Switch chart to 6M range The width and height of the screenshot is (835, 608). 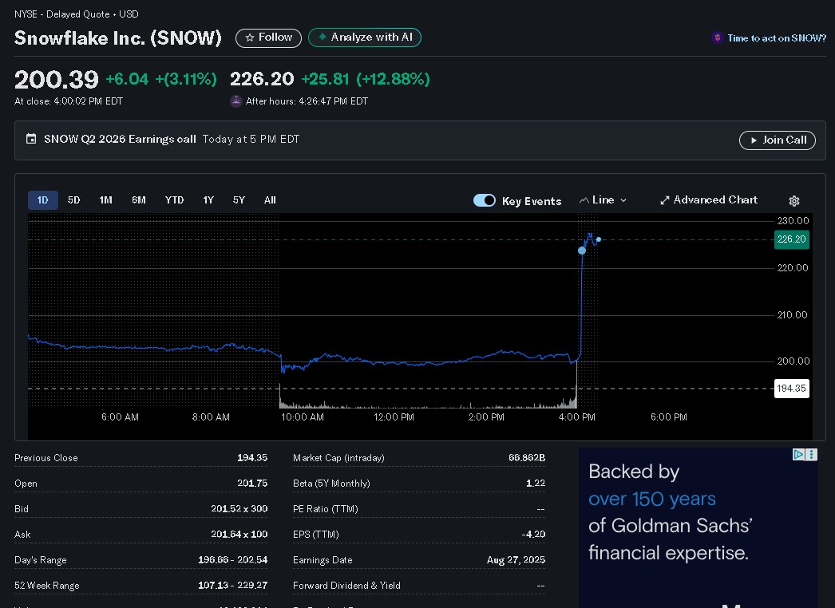138,200
